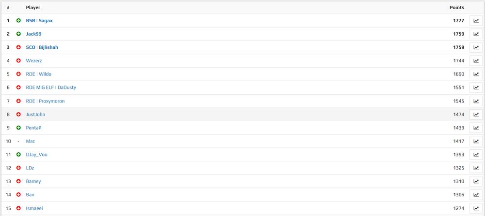Open the chart icon for RDE | Wildo
This screenshot has width=485, height=216.
[476, 74]
